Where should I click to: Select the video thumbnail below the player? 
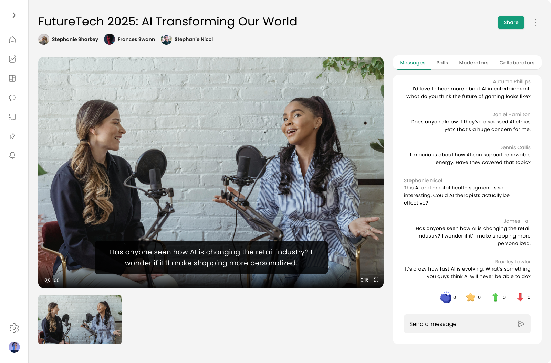point(80,320)
